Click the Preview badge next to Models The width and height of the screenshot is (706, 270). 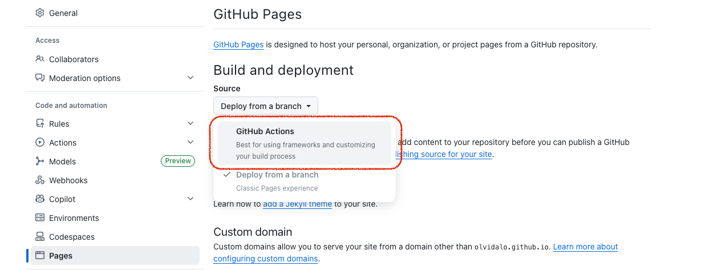178,162
